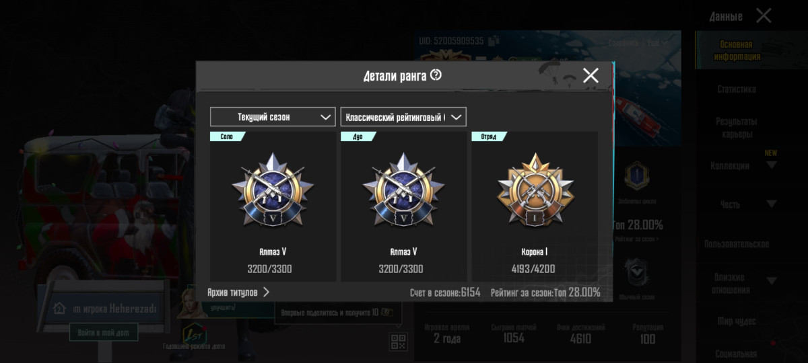The height and width of the screenshot is (363, 808).
Task: Open the rank details help icon
Action: [x=436, y=75]
